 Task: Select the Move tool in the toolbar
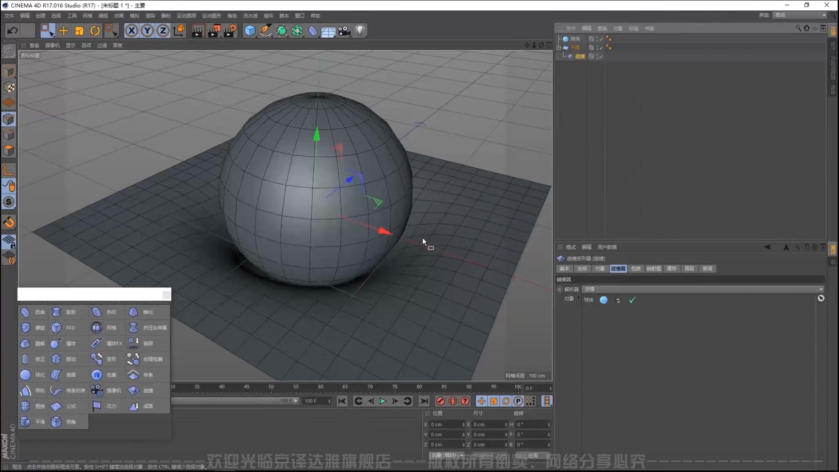click(63, 31)
